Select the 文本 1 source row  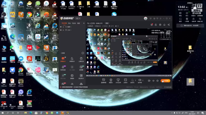pos(72,30)
